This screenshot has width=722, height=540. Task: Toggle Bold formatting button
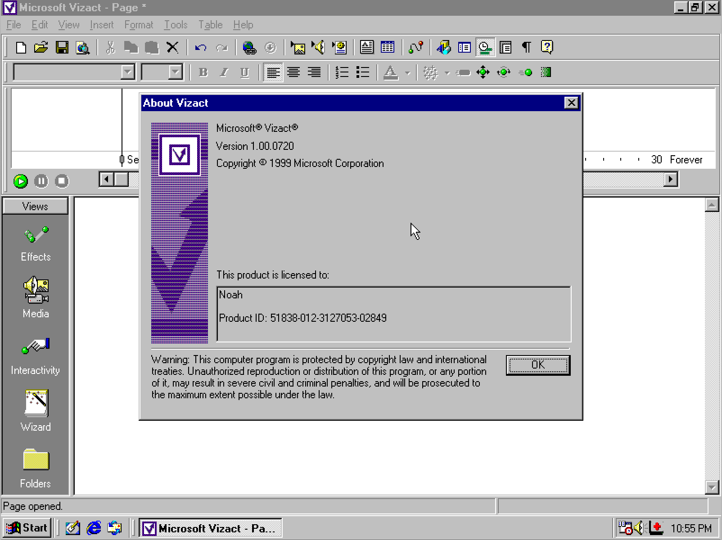click(203, 72)
